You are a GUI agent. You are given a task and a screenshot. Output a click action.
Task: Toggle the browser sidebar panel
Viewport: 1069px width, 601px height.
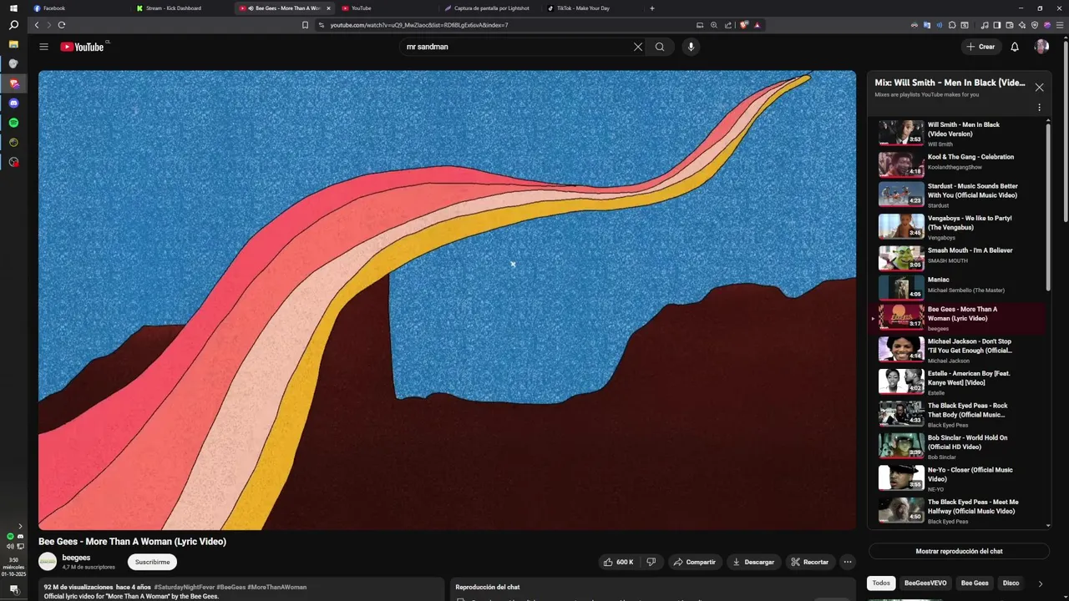click(996, 25)
